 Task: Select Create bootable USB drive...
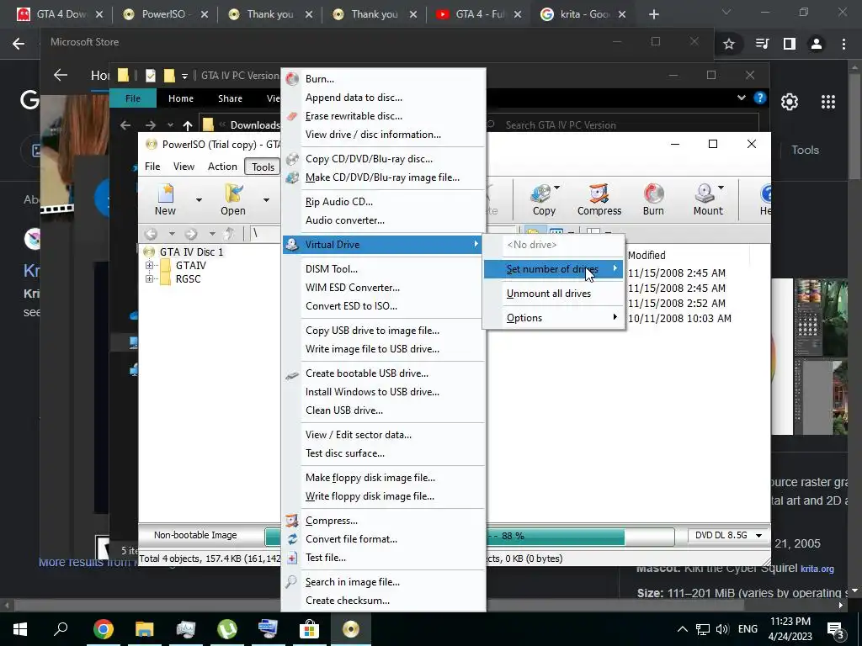(x=384, y=373)
